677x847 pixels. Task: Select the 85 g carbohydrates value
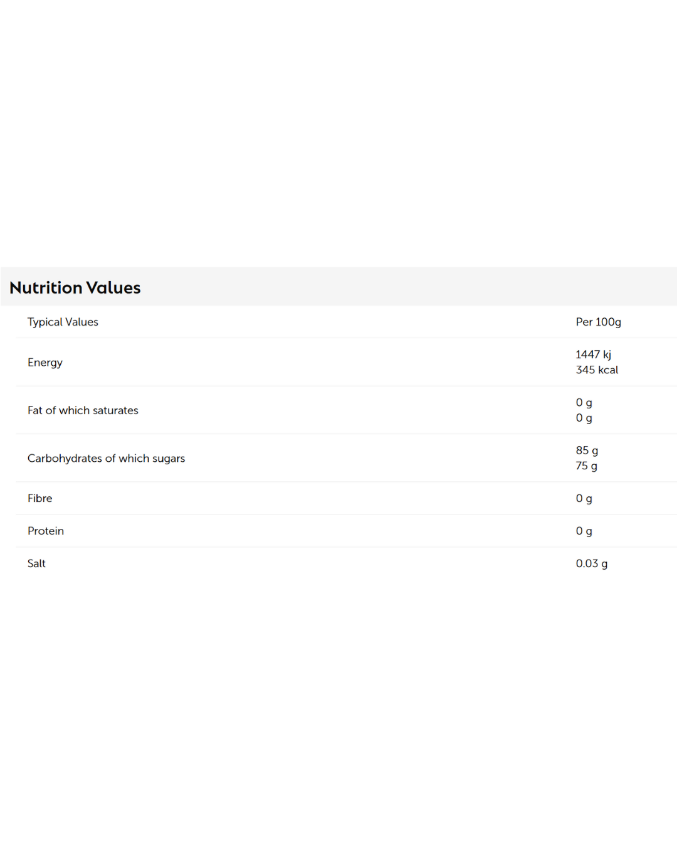pyautogui.click(x=587, y=450)
